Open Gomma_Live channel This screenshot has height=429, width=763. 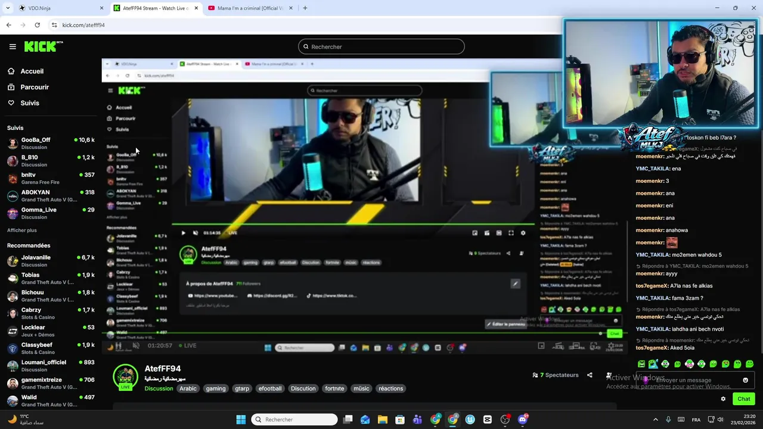pos(51,213)
